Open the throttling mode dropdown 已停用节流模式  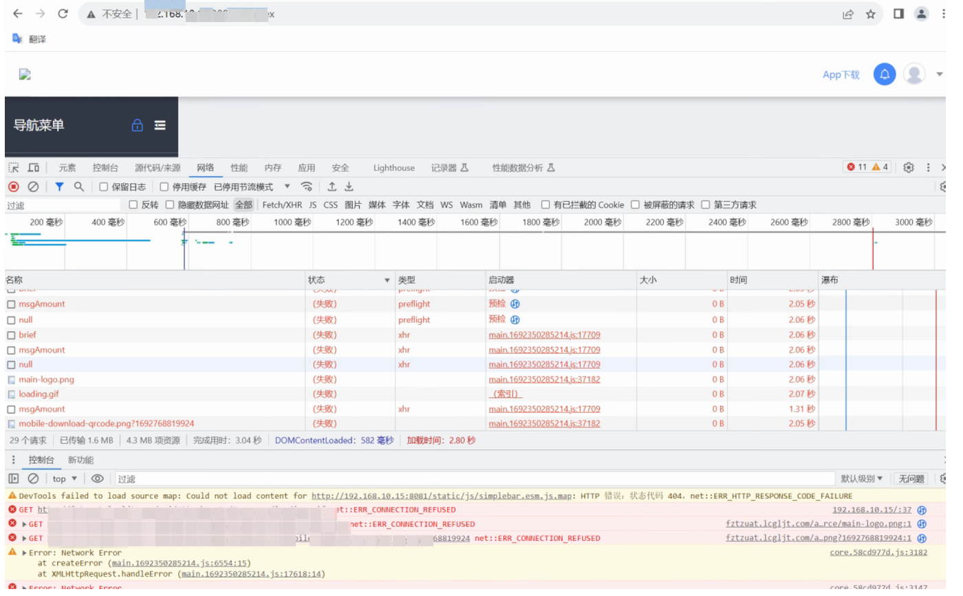pos(252,187)
